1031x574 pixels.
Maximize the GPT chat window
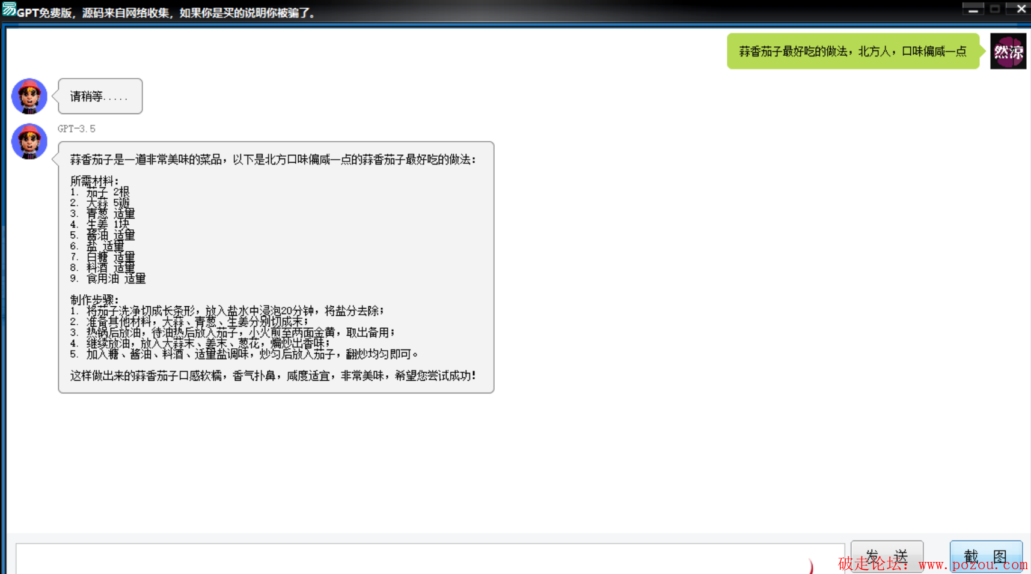[x=996, y=9]
